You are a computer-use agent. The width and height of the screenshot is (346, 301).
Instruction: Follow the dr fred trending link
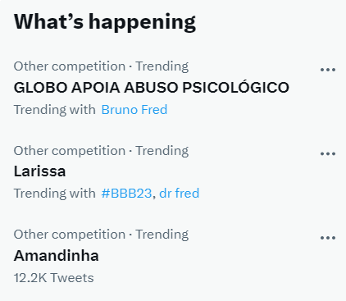(179, 194)
